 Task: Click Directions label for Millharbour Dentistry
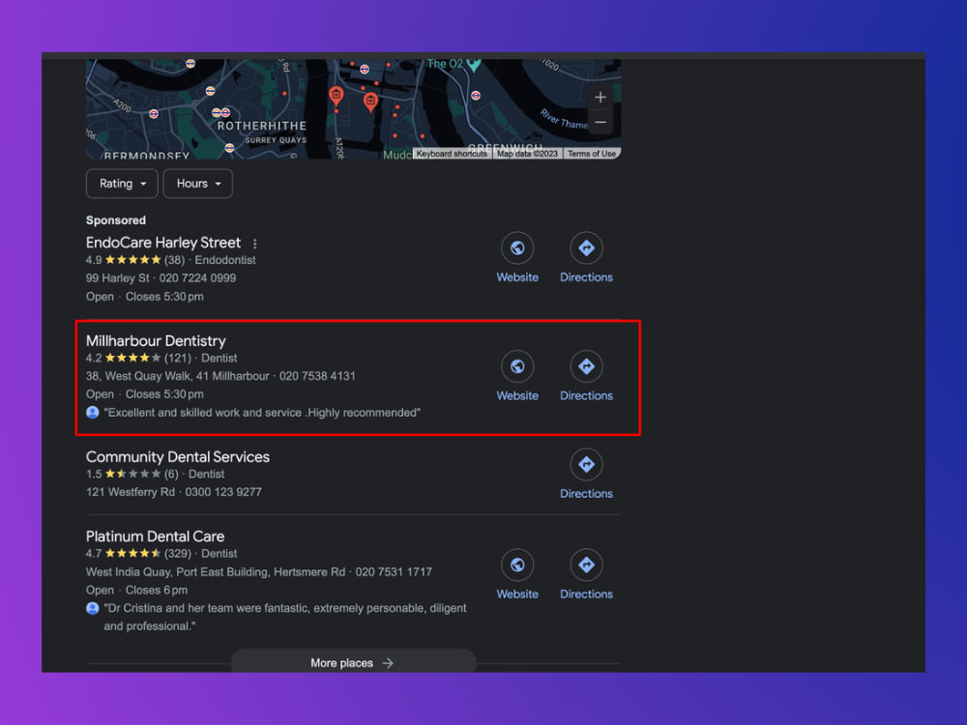pyautogui.click(x=587, y=395)
